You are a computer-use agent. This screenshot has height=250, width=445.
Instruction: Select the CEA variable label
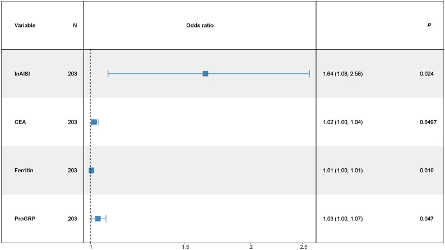[x=20, y=122]
